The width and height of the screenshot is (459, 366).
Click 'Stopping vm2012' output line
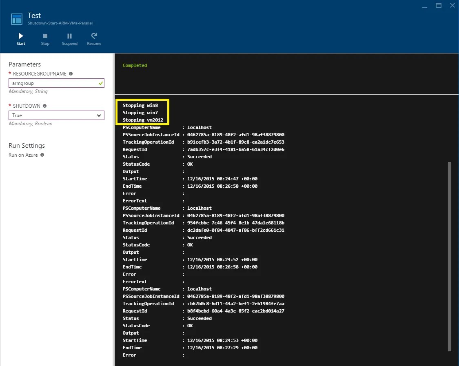[x=143, y=120]
